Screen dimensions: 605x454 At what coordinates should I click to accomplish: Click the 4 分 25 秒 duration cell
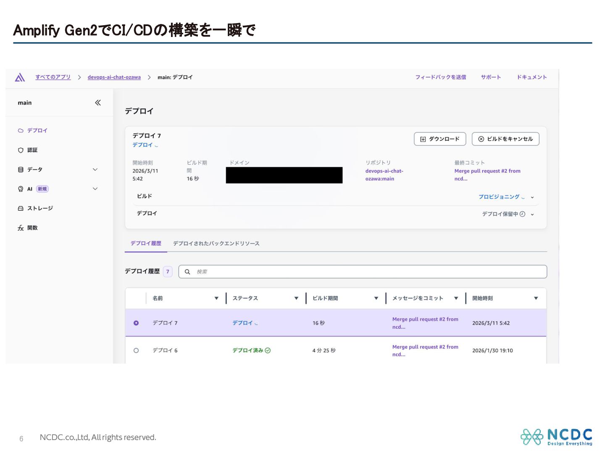tap(324, 351)
